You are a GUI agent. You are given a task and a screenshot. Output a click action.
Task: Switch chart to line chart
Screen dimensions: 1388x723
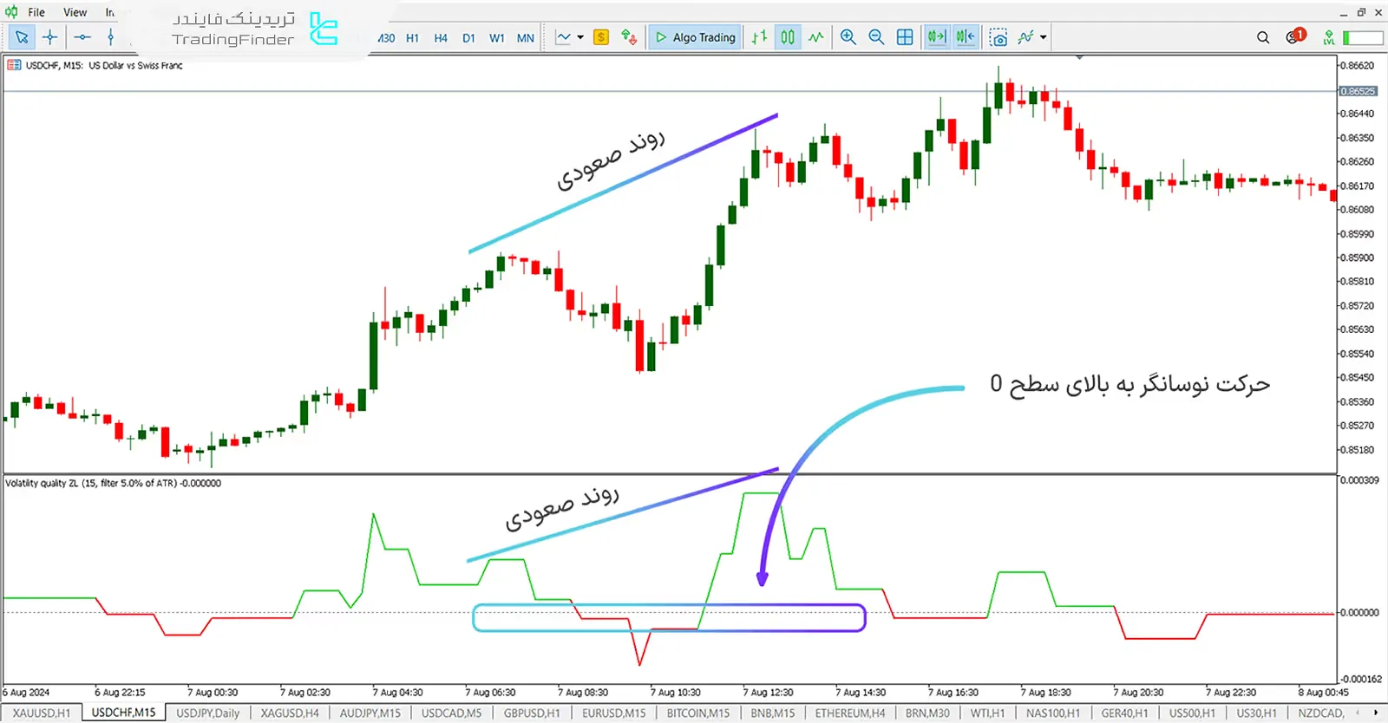[815, 37]
